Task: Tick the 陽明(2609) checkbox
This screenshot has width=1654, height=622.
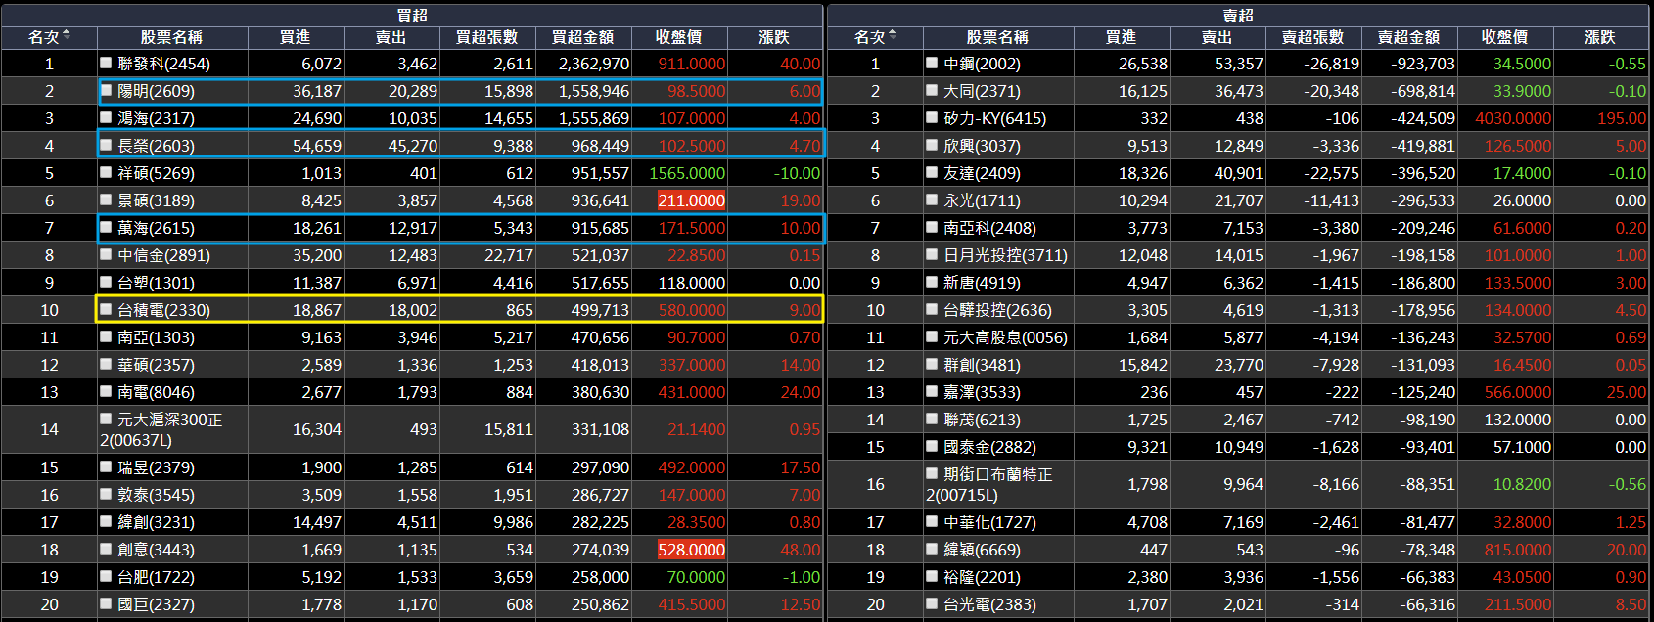Action: (x=106, y=90)
